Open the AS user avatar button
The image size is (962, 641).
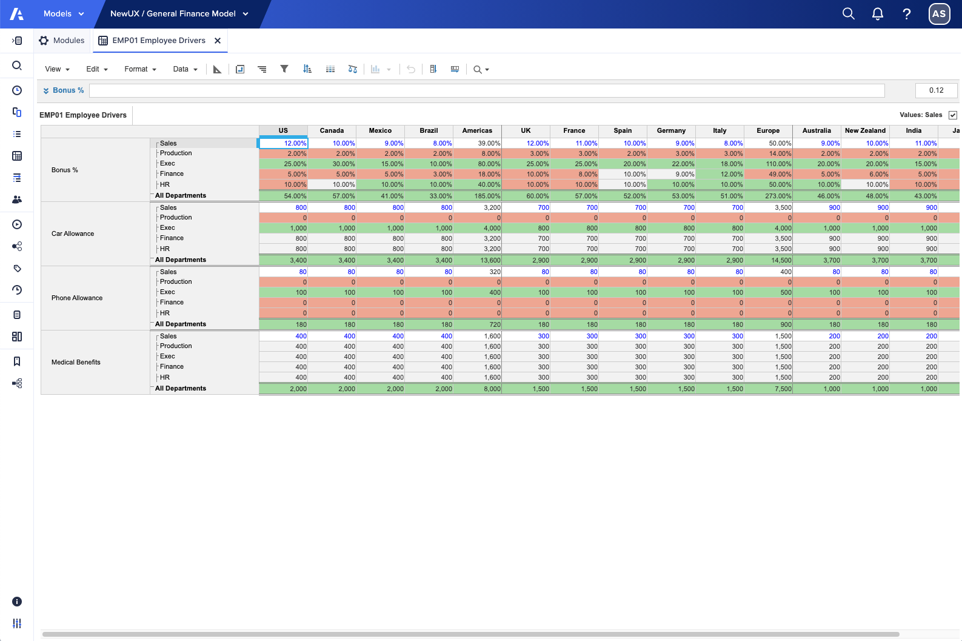click(x=939, y=14)
